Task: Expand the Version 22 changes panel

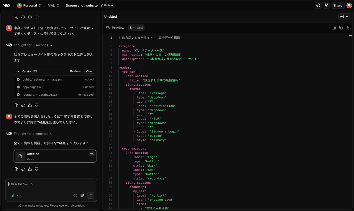Action: click(19, 71)
